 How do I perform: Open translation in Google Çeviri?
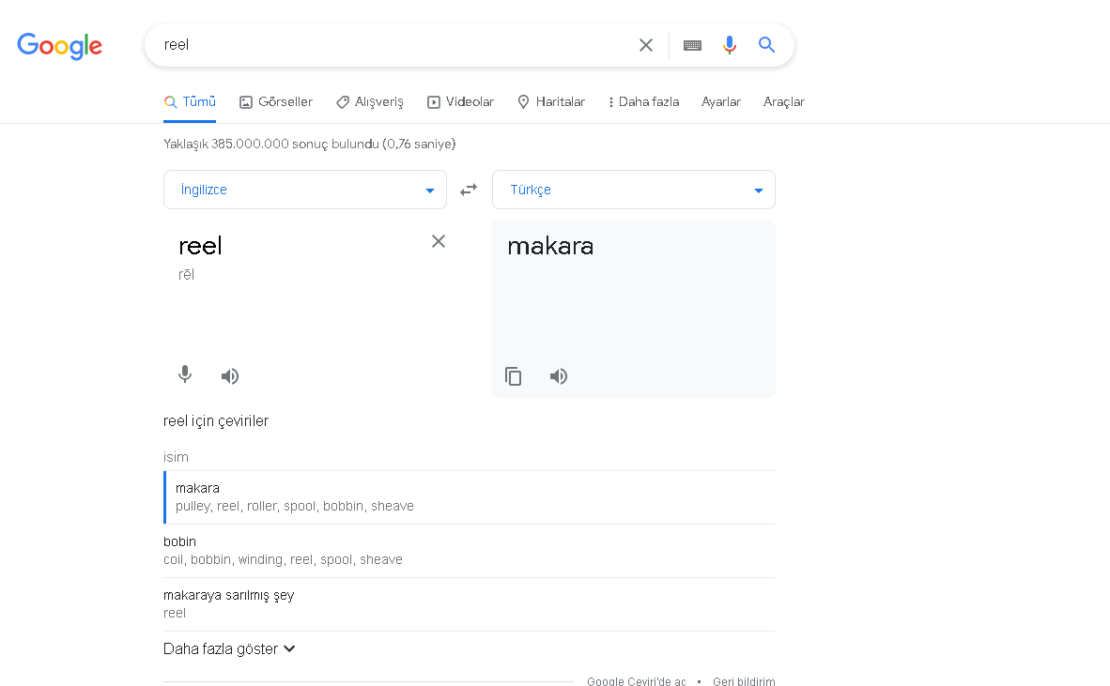click(637, 681)
